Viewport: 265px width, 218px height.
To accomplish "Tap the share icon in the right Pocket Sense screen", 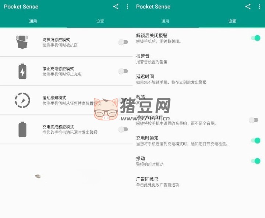I will coord(248,7).
